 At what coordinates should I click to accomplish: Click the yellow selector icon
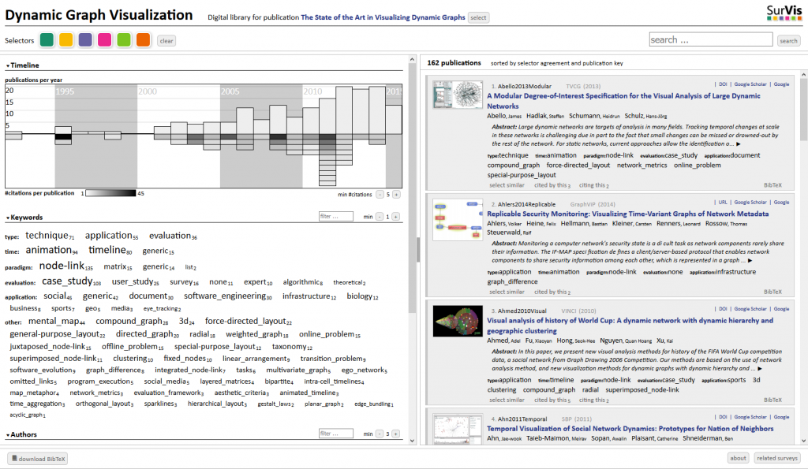(x=66, y=40)
